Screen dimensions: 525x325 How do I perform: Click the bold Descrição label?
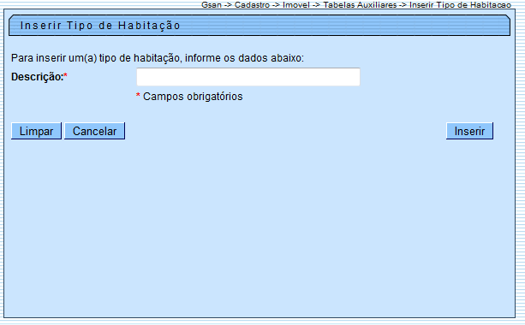click(37, 77)
